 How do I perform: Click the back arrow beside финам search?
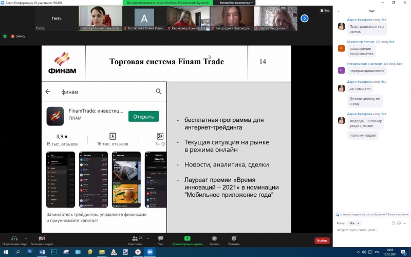(48, 91)
